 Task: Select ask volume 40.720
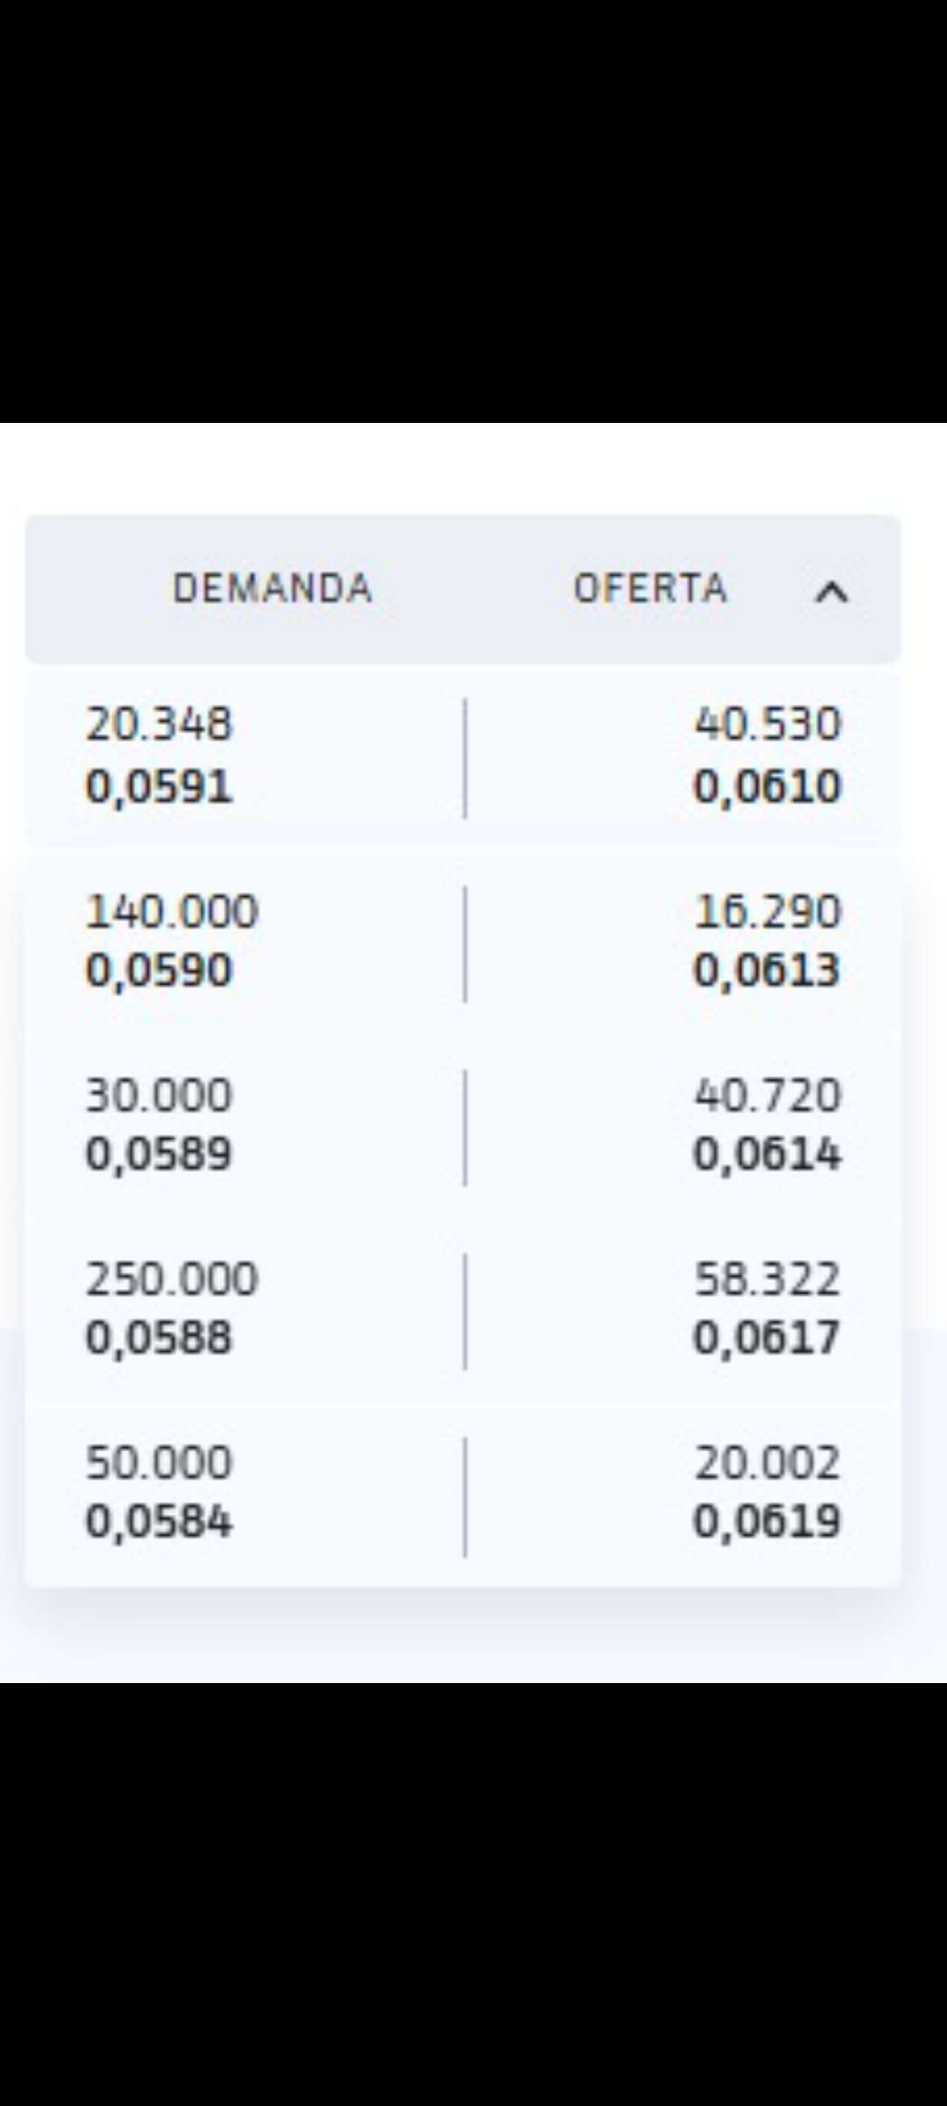(x=767, y=1095)
